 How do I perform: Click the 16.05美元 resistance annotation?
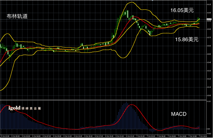(182, 10)
